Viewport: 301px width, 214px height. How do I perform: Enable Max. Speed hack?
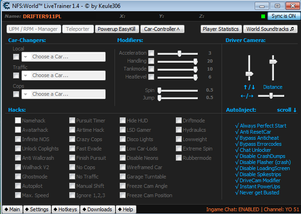(18, 195)
